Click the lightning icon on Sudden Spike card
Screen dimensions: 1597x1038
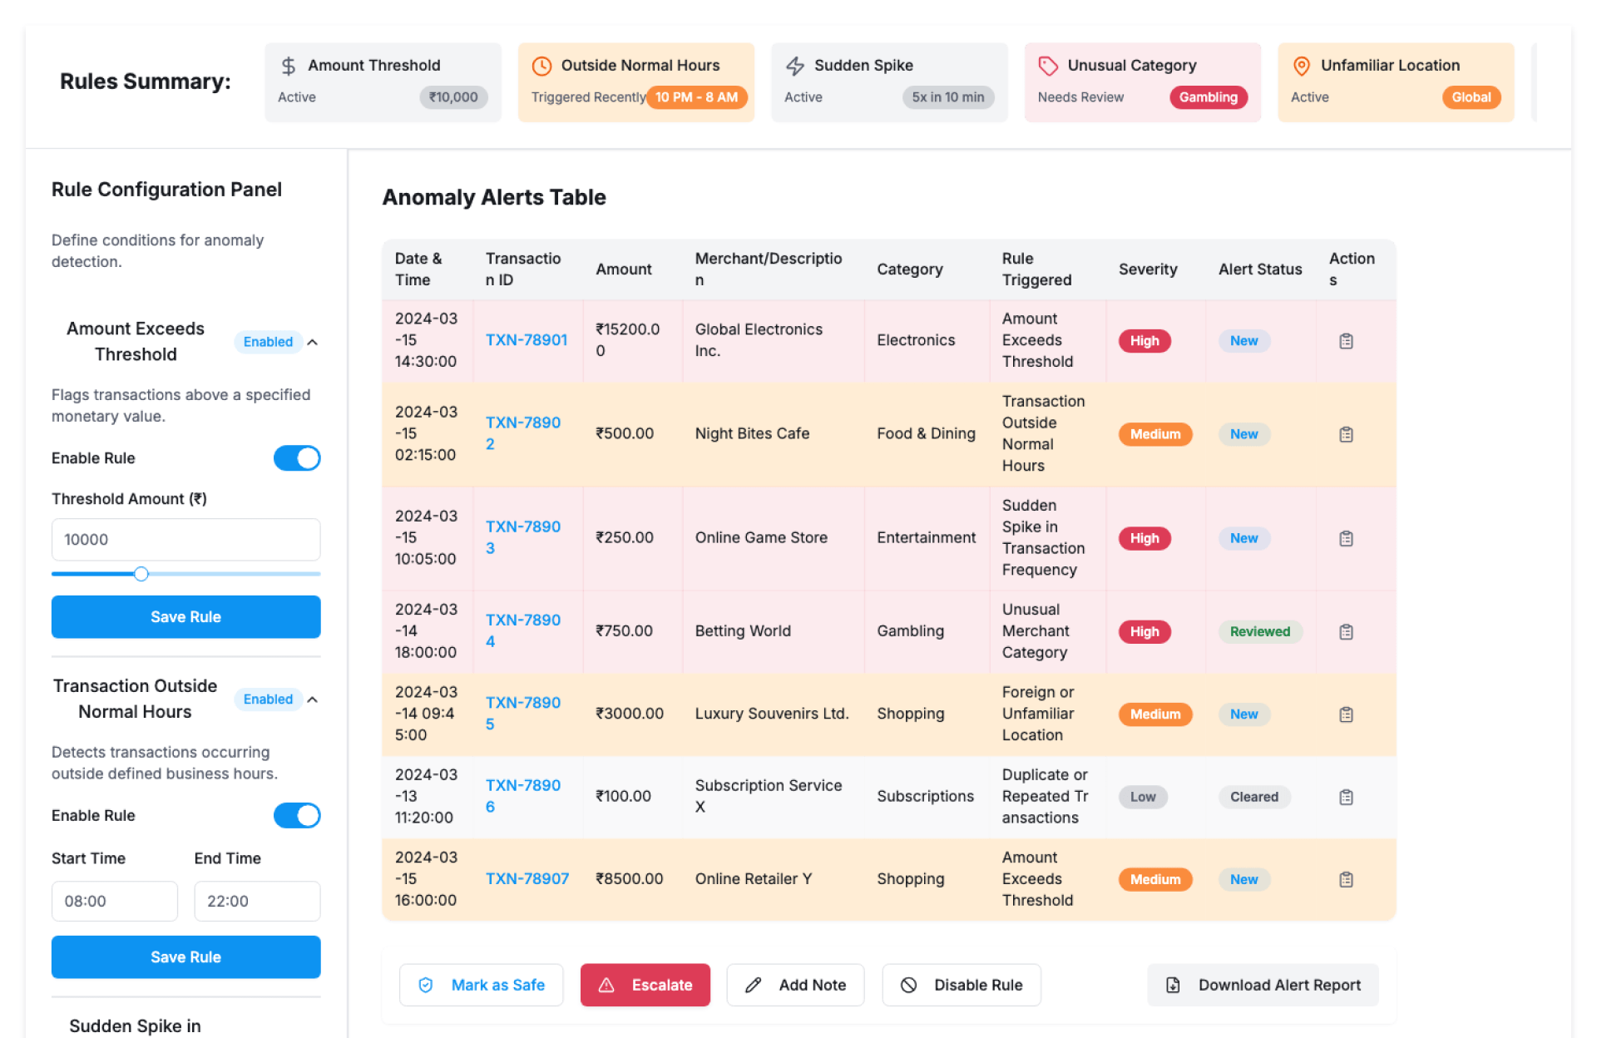pyautogui.click(x=795, y=66)
